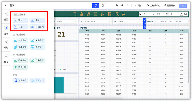
Task: Click the back arrow next to 测试
Action: click(6, 5)
